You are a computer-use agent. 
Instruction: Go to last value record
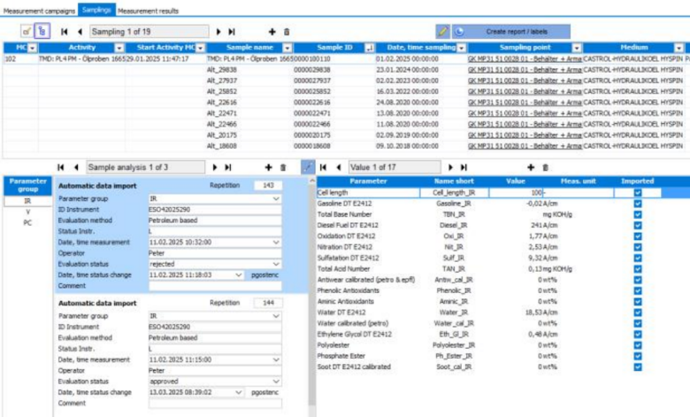click(x=464, y=167)
